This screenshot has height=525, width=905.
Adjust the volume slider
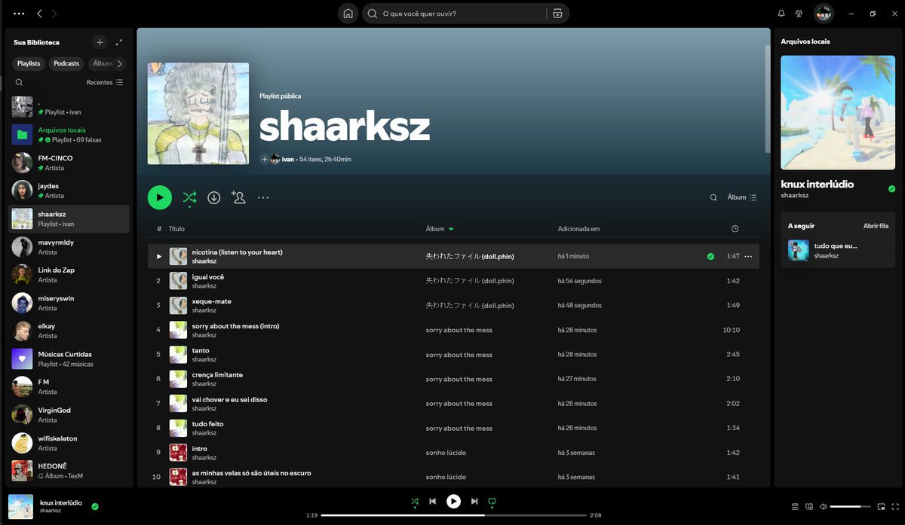coord(851,506)
